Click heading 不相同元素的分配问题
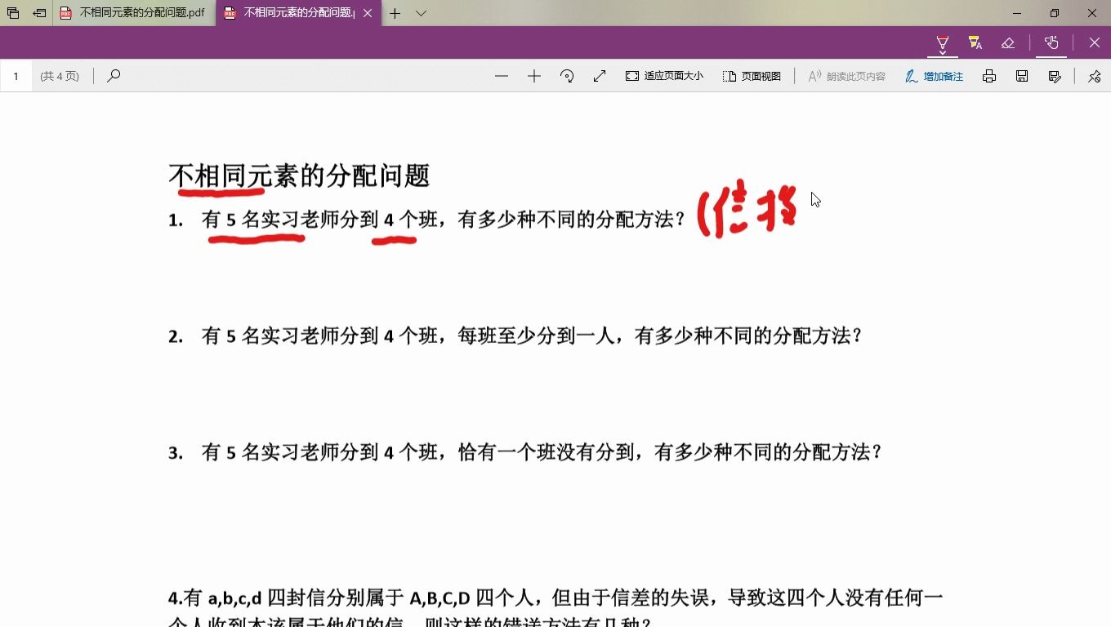Screen dimensions: 1111x627 299,176
